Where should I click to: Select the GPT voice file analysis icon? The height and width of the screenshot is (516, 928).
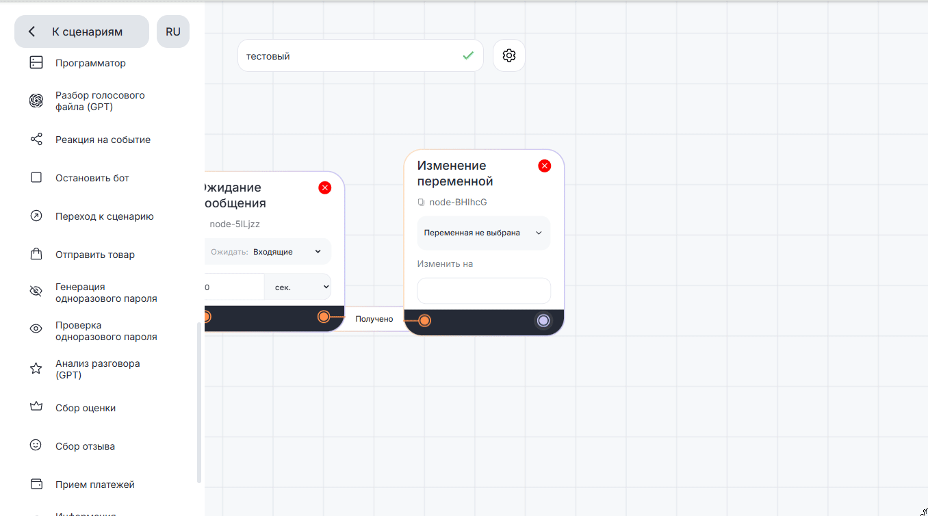(x=36, y=101)
